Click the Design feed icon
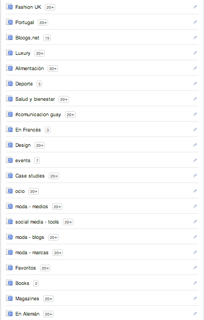This screenshot has height=320, width=204. (9, 145)
